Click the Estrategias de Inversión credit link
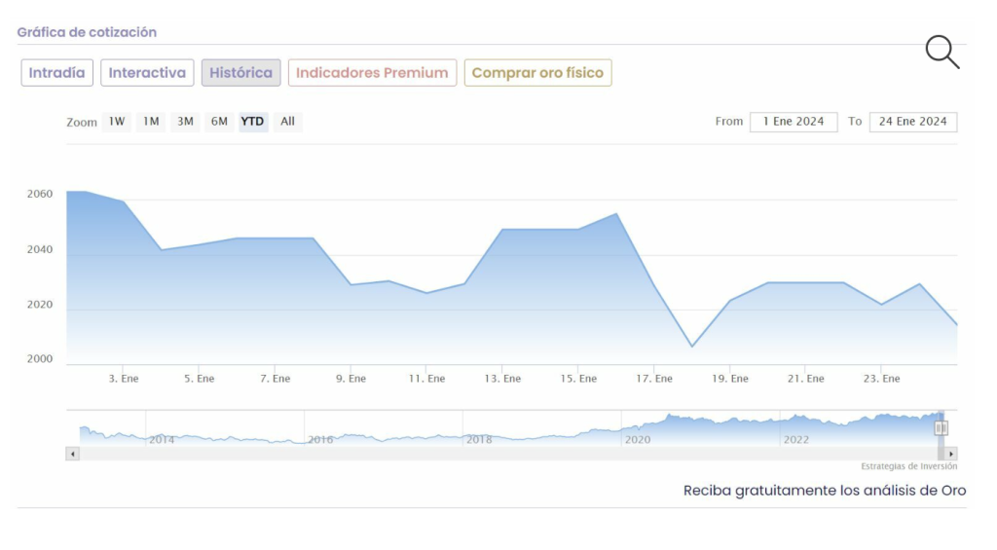997x550 pixels. (x=908, y=466)
